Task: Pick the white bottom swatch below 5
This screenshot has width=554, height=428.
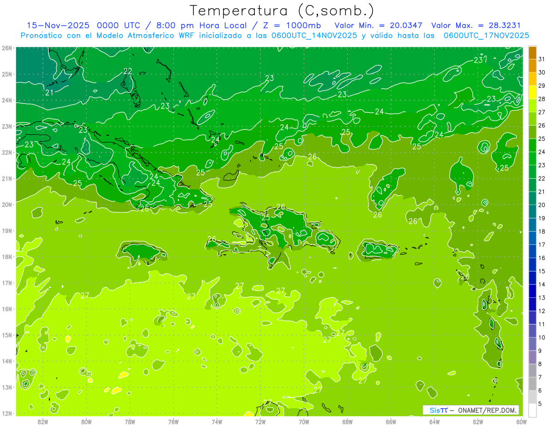Action: (533, 410)
